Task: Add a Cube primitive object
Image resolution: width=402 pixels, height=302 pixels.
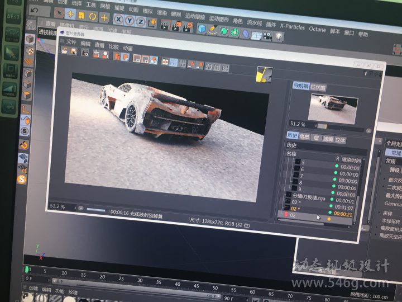Action: click(201, 29)
